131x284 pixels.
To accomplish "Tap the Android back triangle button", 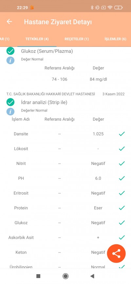I will 92,276.
